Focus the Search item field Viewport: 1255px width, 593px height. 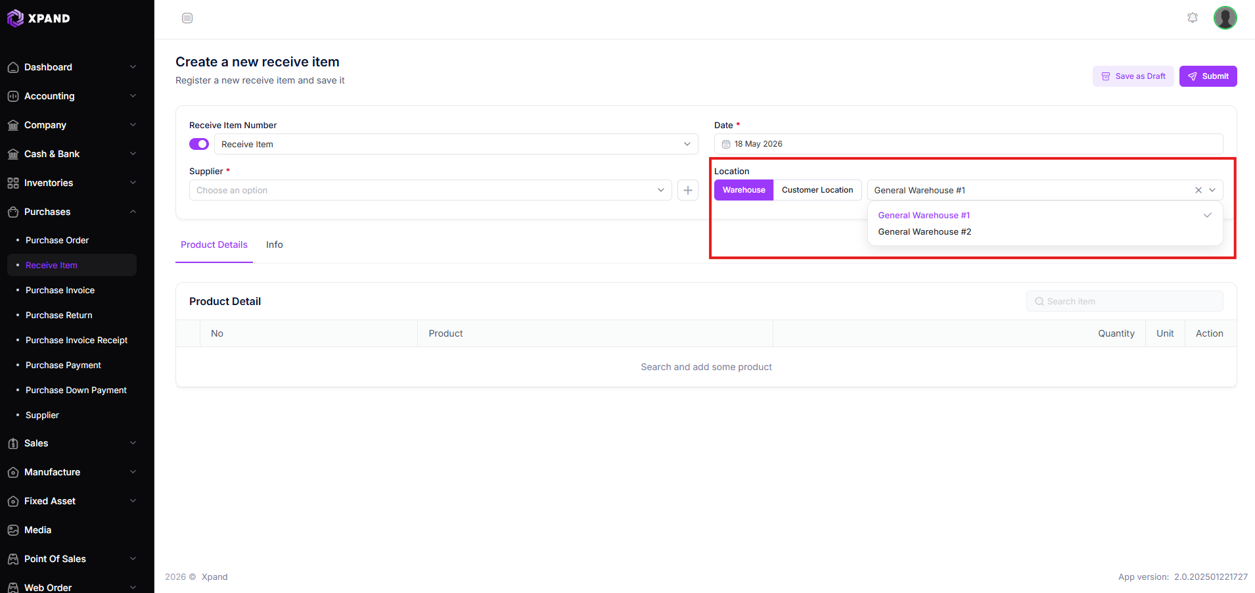click(x=1124, y=301)
